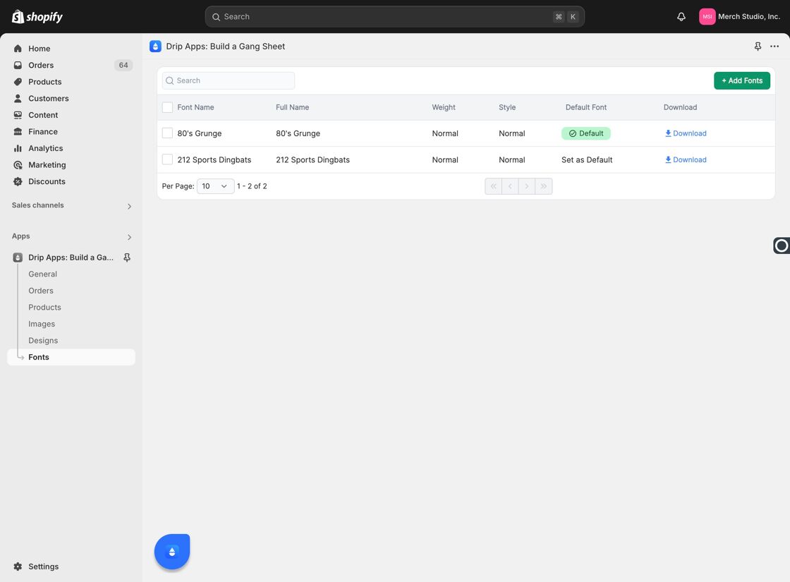Click the Add Fonts button

pos(741,80)
